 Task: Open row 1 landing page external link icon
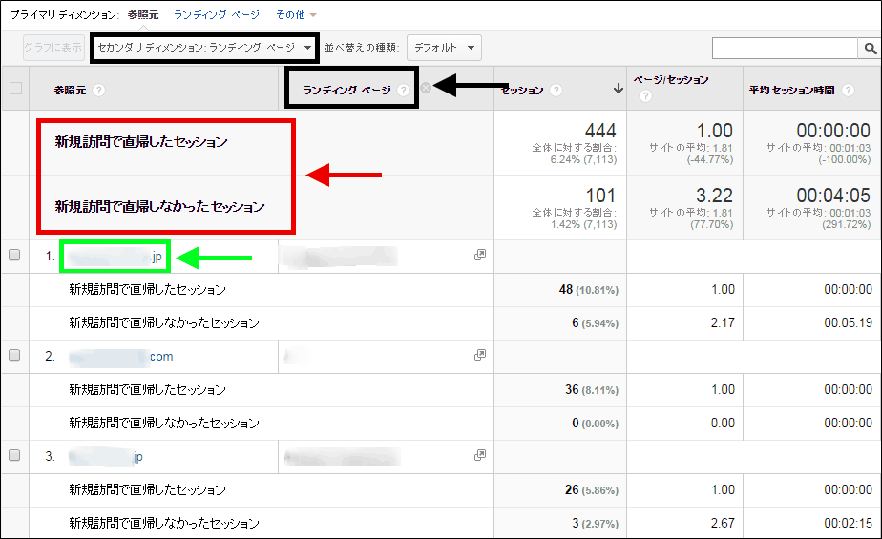480,256
